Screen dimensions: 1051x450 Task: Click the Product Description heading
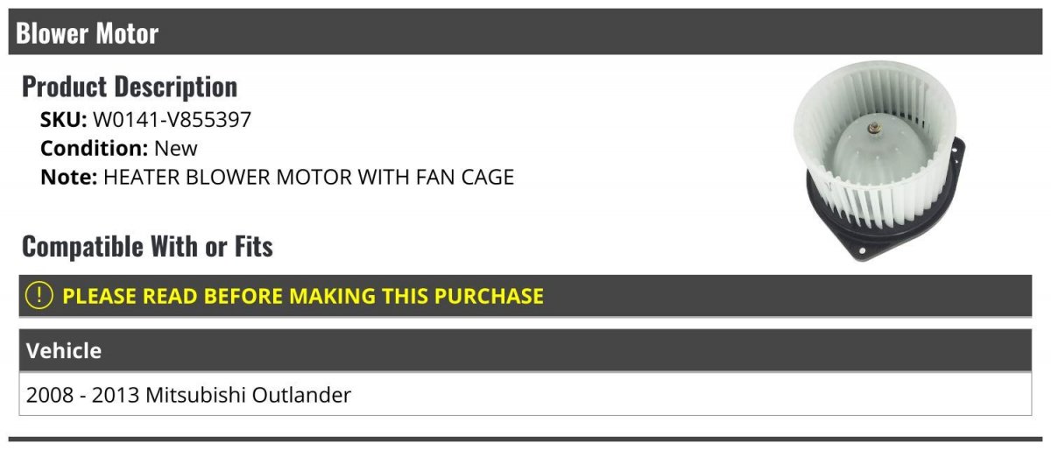130,87
